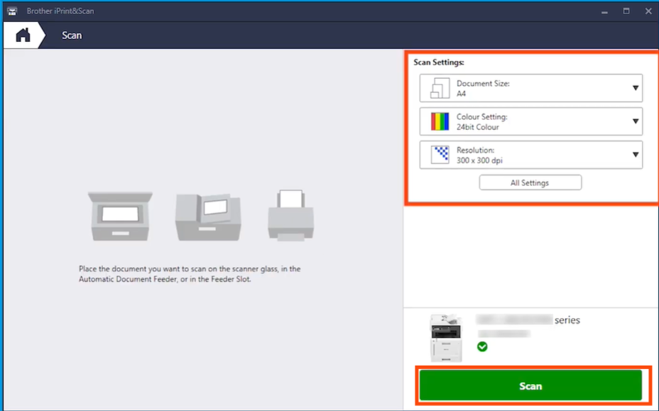Click the '24bit Colour' value text
Viewport: 659px width, 411px height.
pos(477,127)
